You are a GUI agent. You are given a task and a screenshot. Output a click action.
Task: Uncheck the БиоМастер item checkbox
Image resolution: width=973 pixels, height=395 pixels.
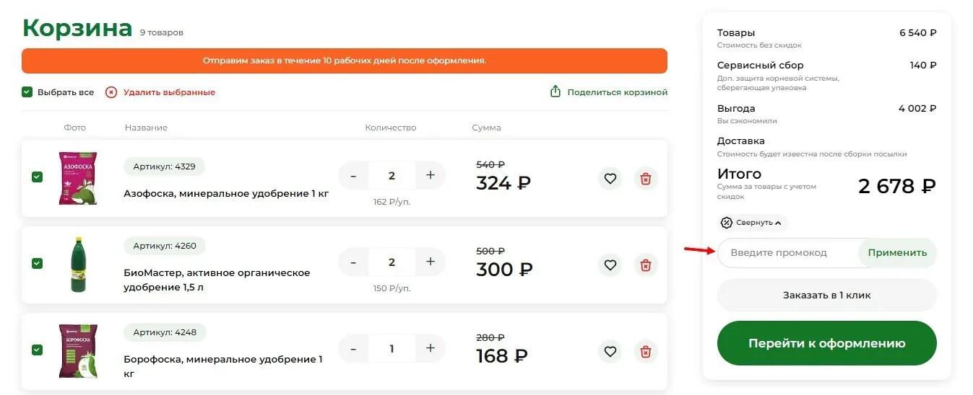[37, 264]
